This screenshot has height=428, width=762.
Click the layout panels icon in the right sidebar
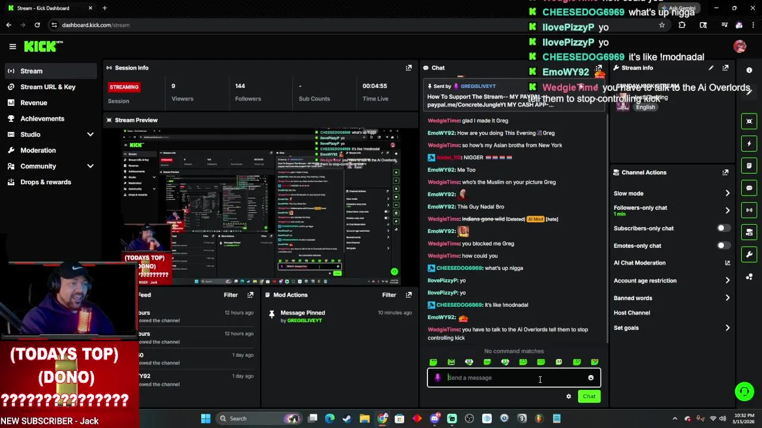pyautogui.click(x=749, y=232)
